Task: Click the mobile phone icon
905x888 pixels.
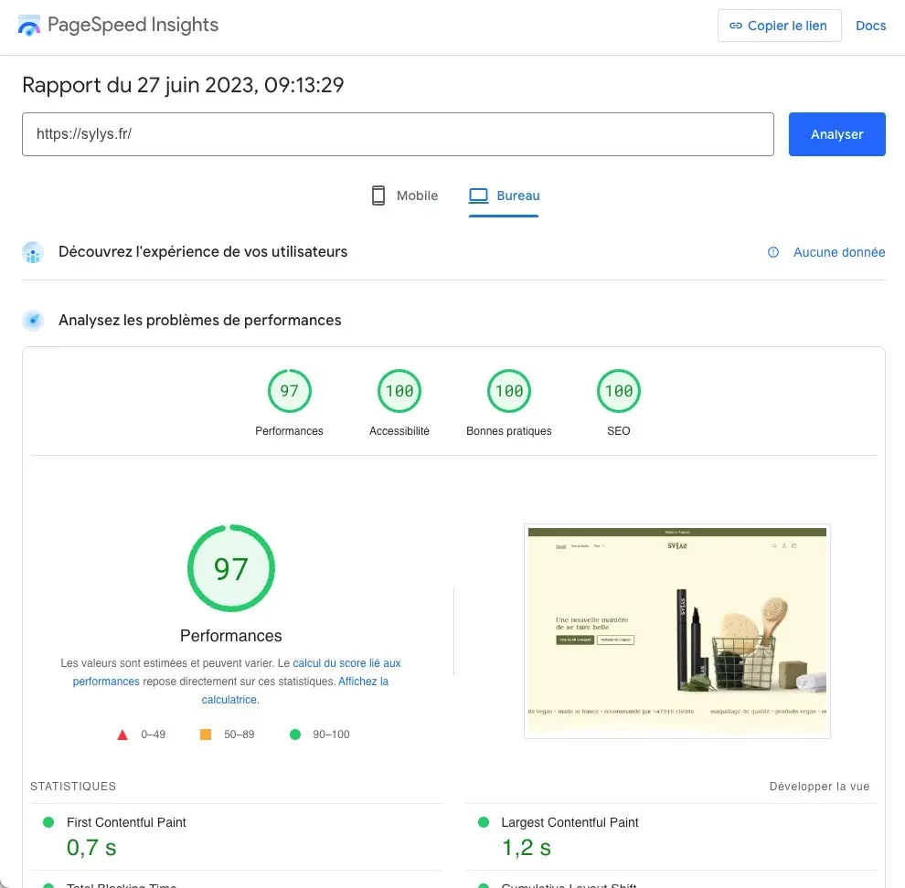Action: [378, 196]
